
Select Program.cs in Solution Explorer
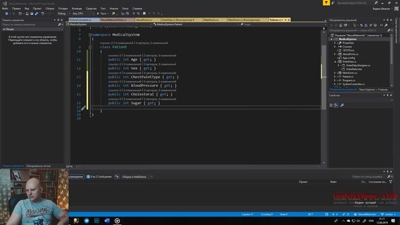[x=349, y=81]
